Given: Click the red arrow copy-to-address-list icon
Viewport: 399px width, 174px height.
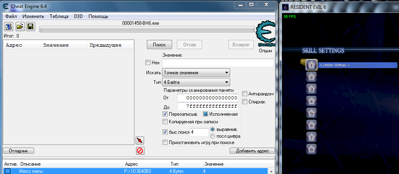Looking at the screenshot, I should click(140, 140).
